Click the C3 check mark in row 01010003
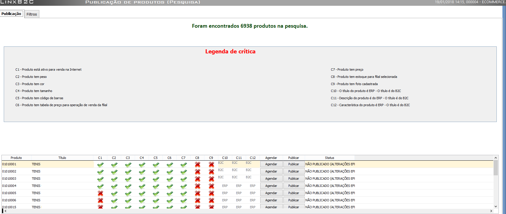 (128, 179)
